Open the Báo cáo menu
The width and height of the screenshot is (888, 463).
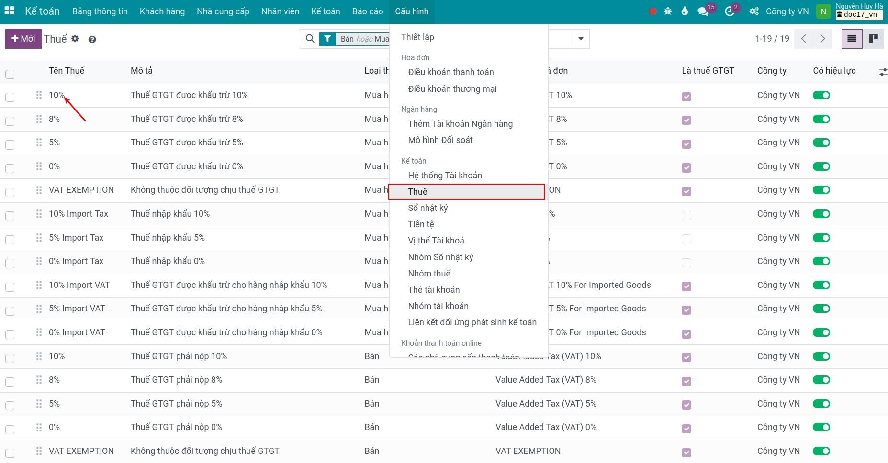click(367, 11)
